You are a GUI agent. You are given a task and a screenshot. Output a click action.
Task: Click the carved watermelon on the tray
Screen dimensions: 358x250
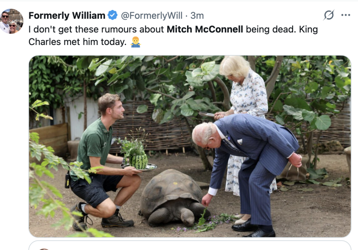(138, 162)
